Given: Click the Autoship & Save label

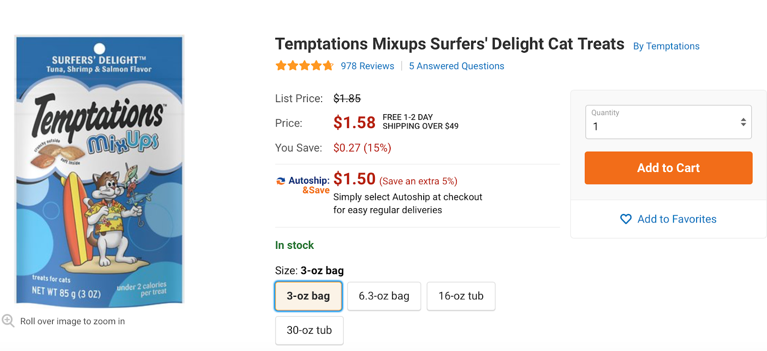Looking at the screenshot, I should pos(309,185).
